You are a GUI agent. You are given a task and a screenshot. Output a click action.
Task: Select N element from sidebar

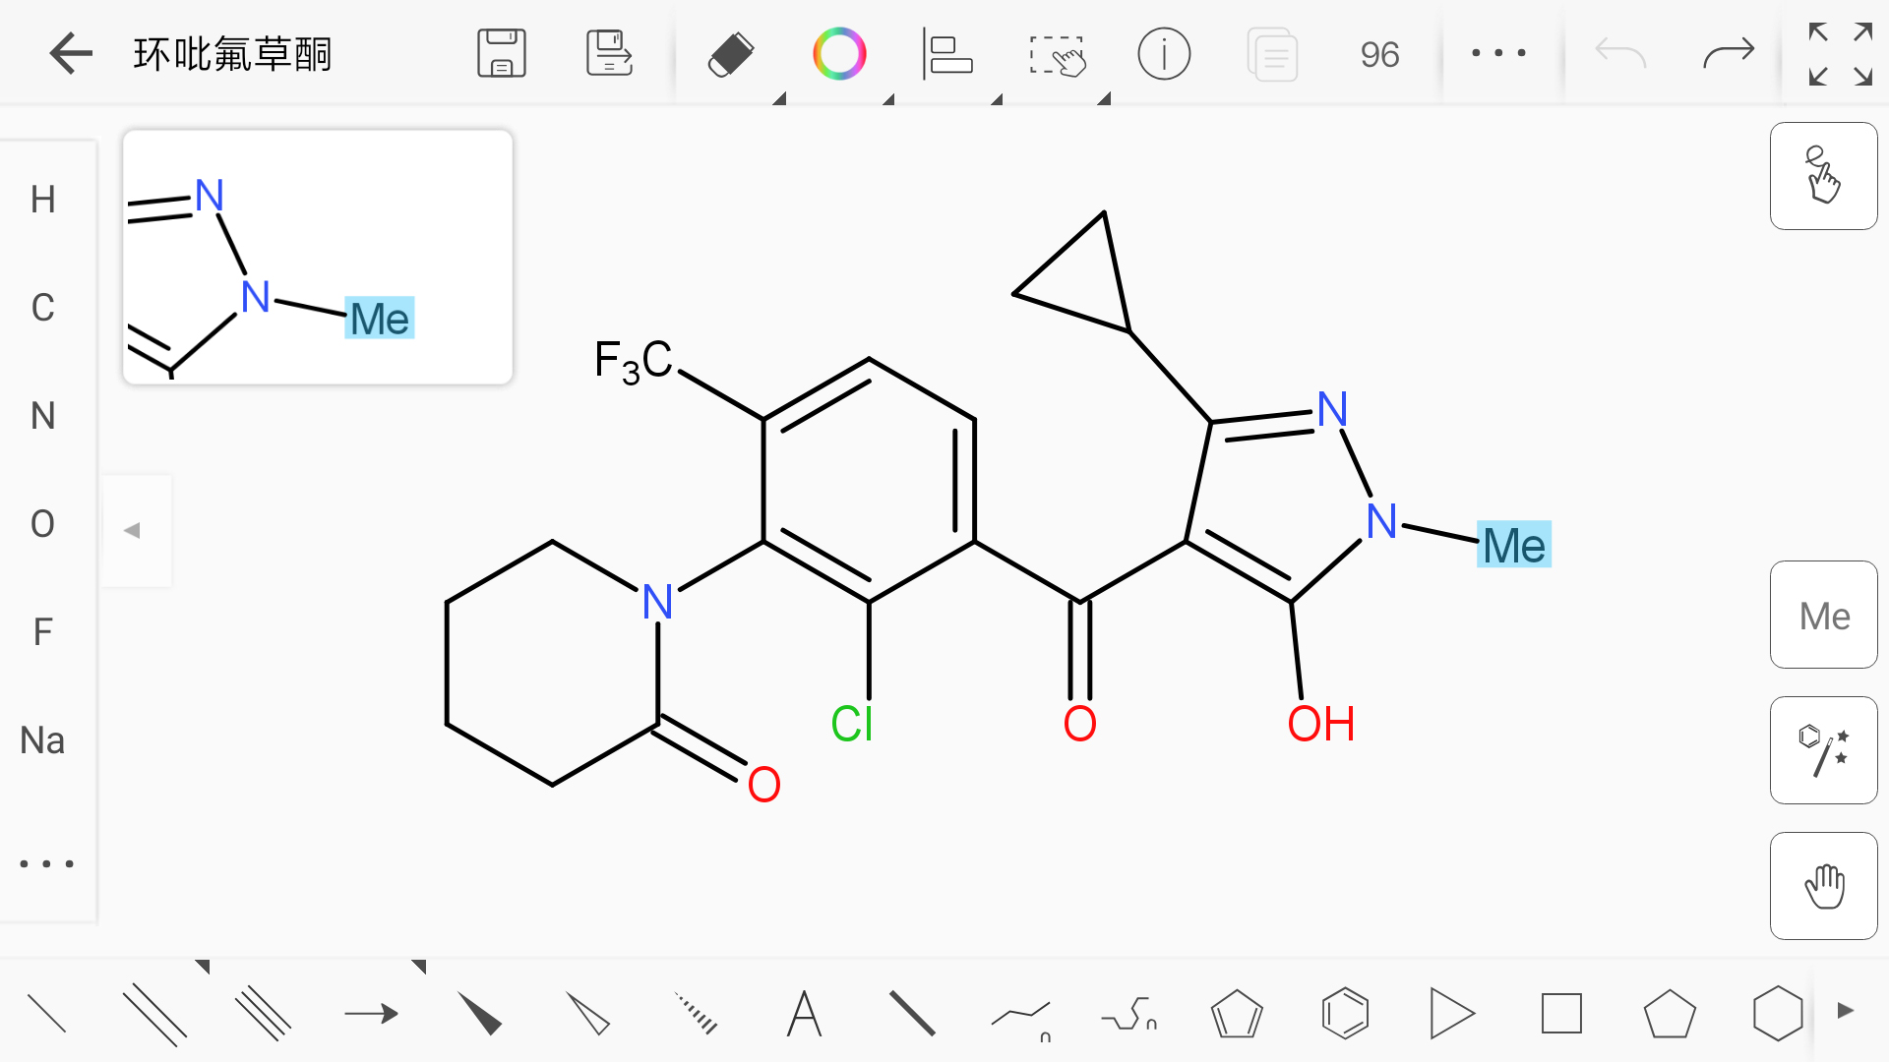coord(45,415)
